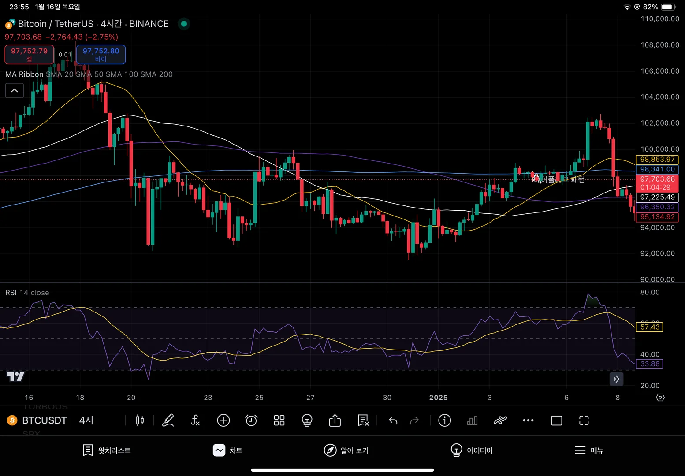Open the 4시 timeframe selector
The width and height of the screenshot is (685, 476).
tap(86, 420)
